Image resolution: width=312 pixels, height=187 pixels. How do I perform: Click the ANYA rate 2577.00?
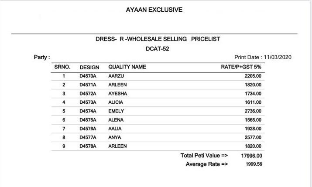(x=253, y=137)
